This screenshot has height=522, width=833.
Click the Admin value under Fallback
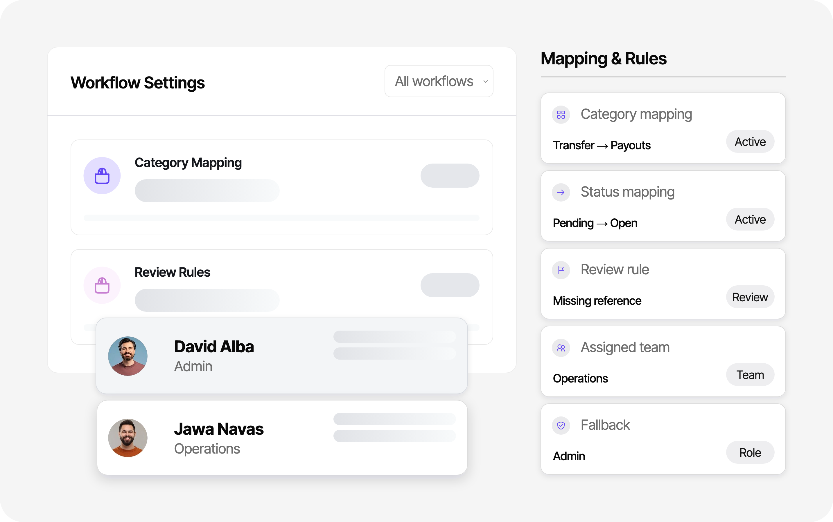click(569, 456)
